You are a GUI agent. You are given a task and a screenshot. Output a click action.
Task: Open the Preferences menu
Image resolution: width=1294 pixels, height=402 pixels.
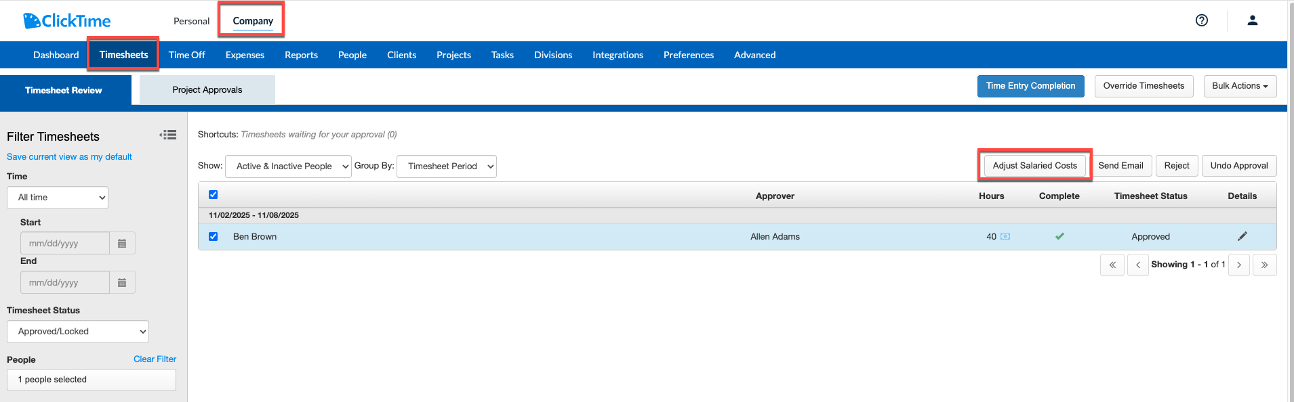[x=689, y=55]
